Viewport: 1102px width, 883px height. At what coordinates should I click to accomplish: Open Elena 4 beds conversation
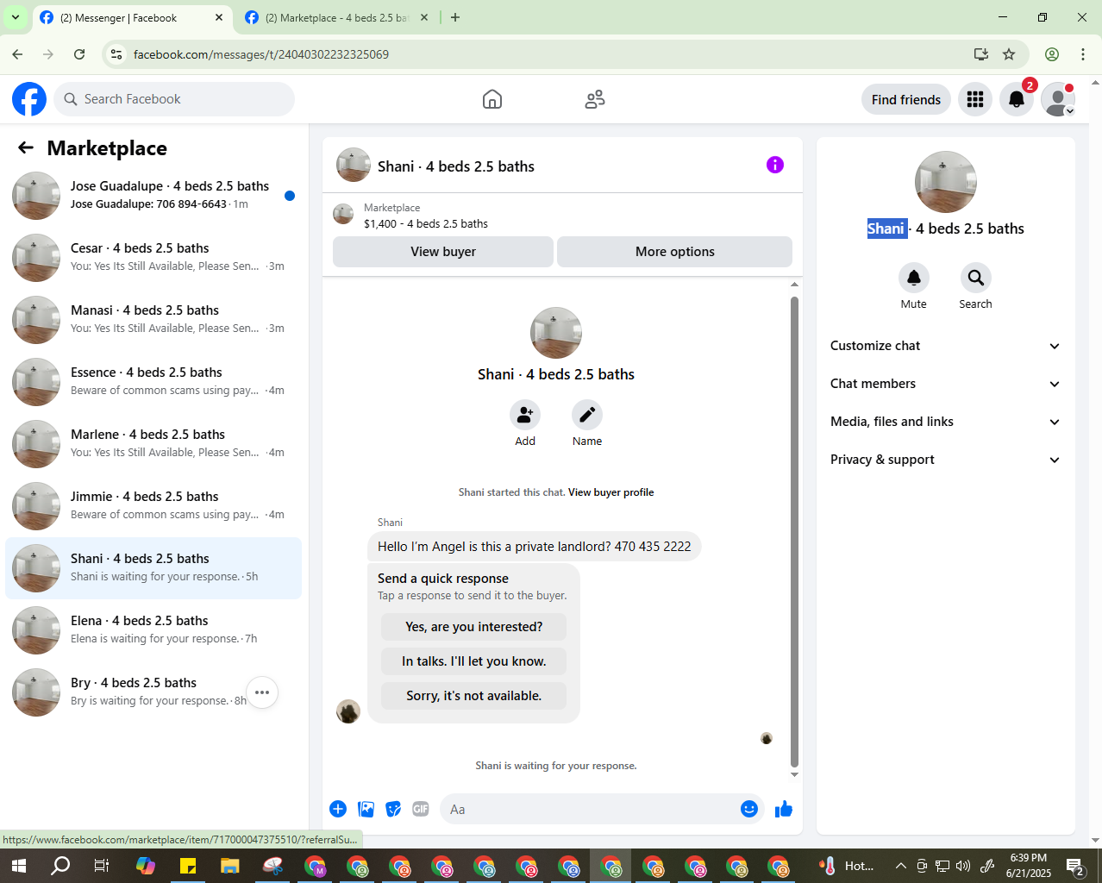pos(153,630)
